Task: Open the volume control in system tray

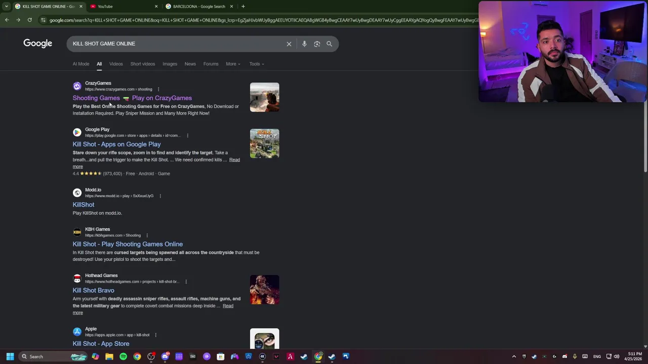Action: [x=616, y=357]
